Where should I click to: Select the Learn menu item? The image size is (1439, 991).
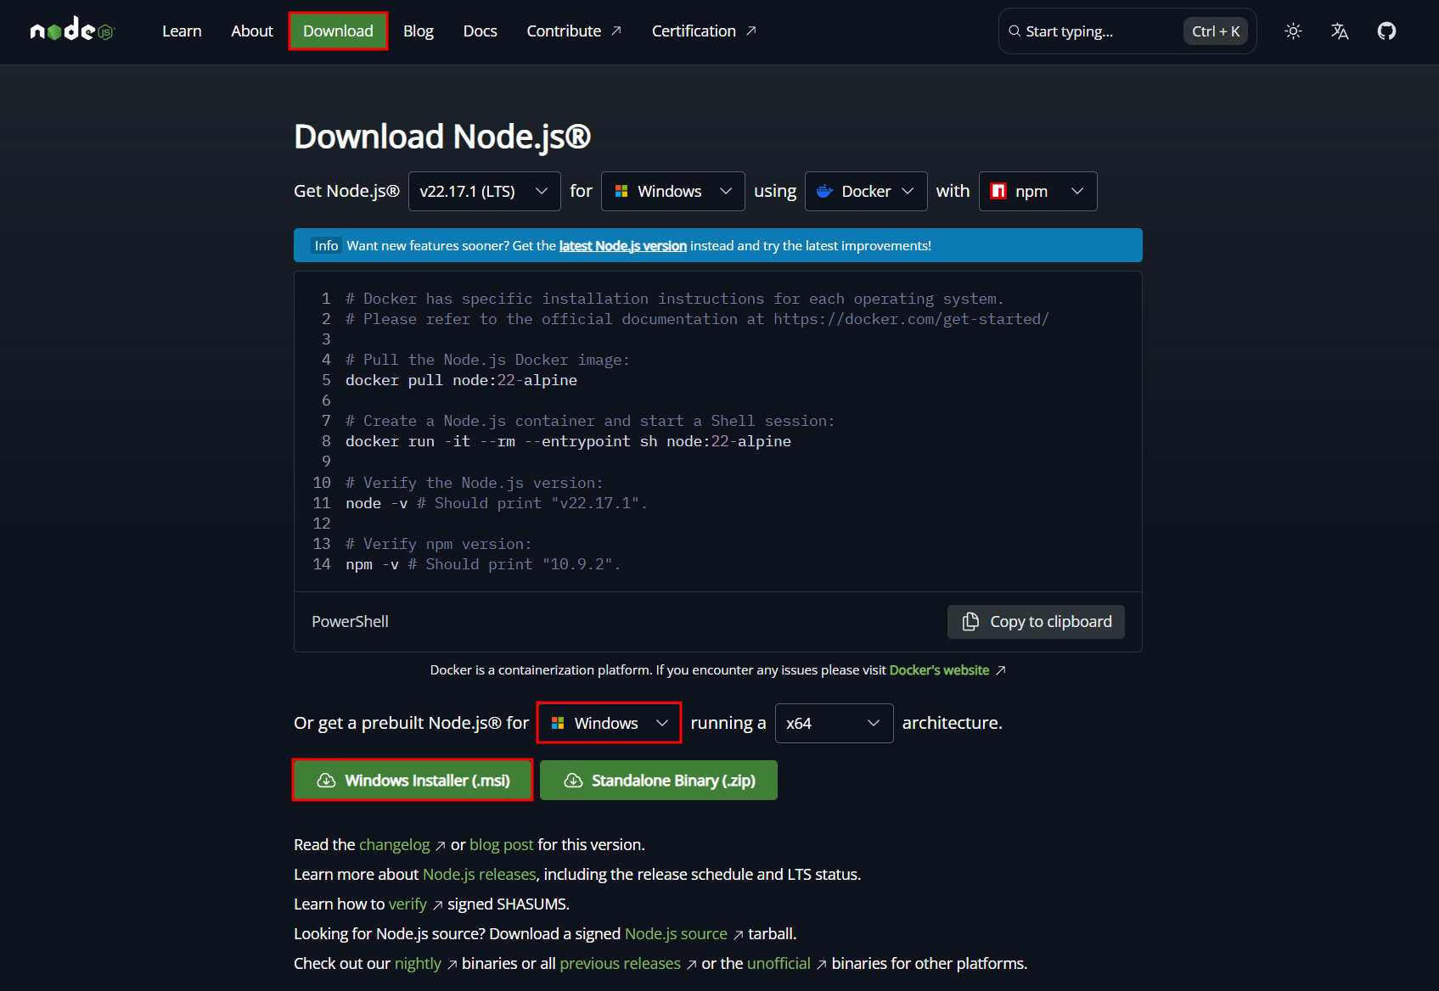point(181,31)
